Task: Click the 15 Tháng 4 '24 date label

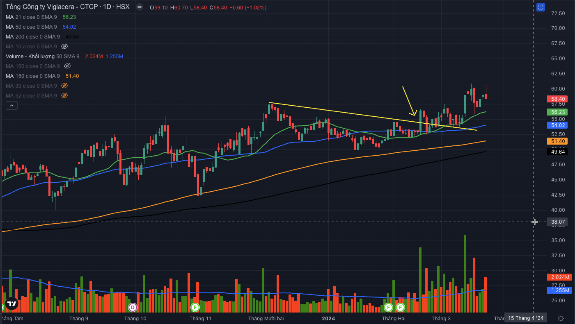Action: (526, 318)
